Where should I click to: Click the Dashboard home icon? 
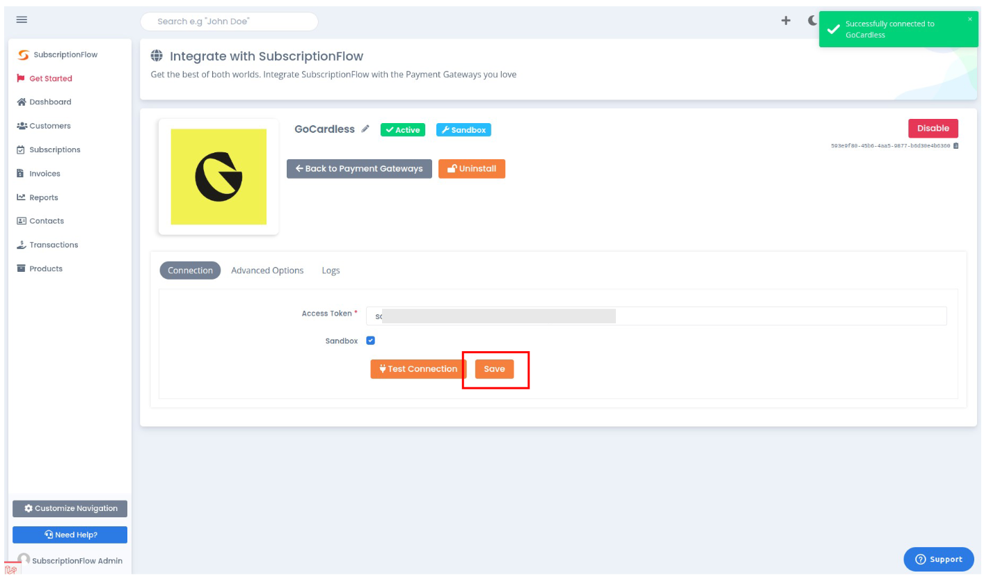click(21, 102)
